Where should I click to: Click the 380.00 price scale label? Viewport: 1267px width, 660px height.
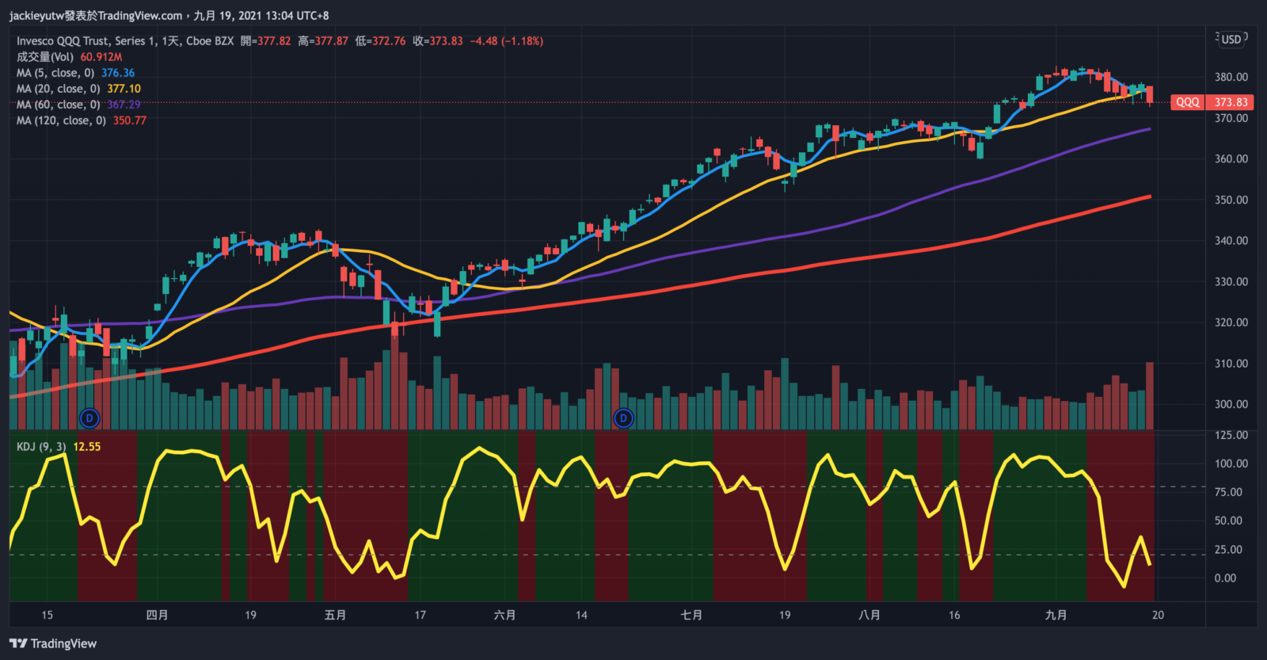1231,77
